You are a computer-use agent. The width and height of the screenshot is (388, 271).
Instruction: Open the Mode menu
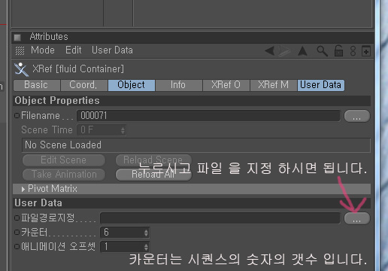coord(43,50)
